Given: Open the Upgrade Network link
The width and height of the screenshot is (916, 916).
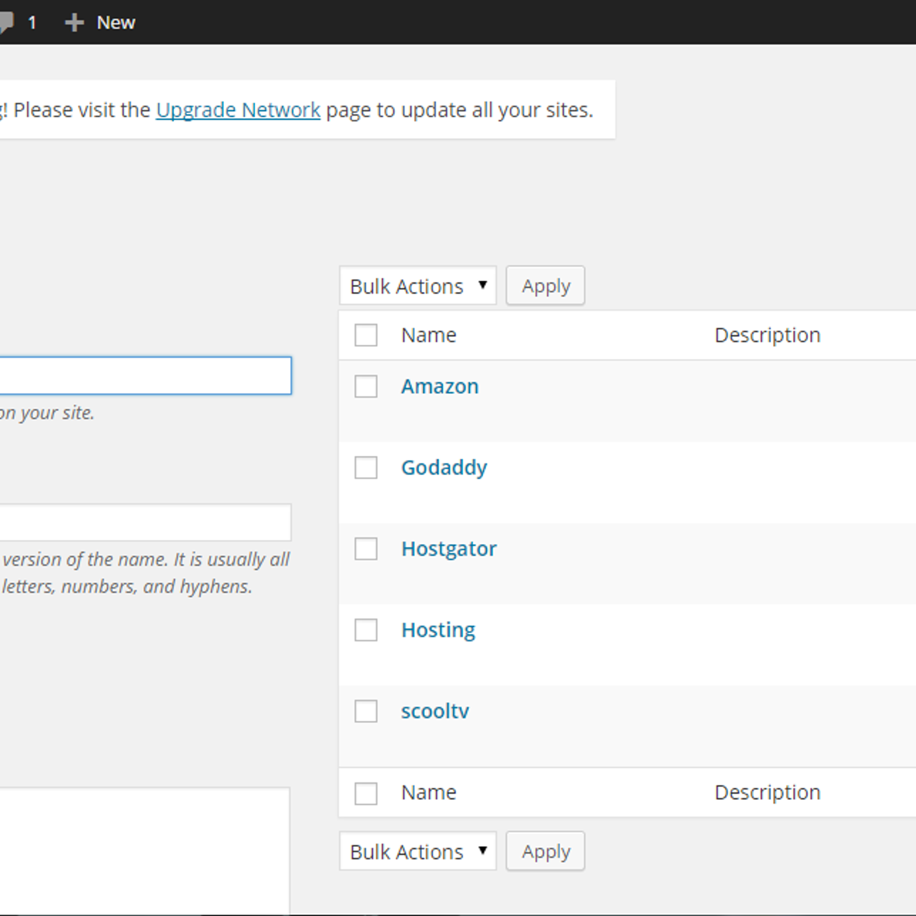Looking at the screenshot, I should (x=238, y=110).
